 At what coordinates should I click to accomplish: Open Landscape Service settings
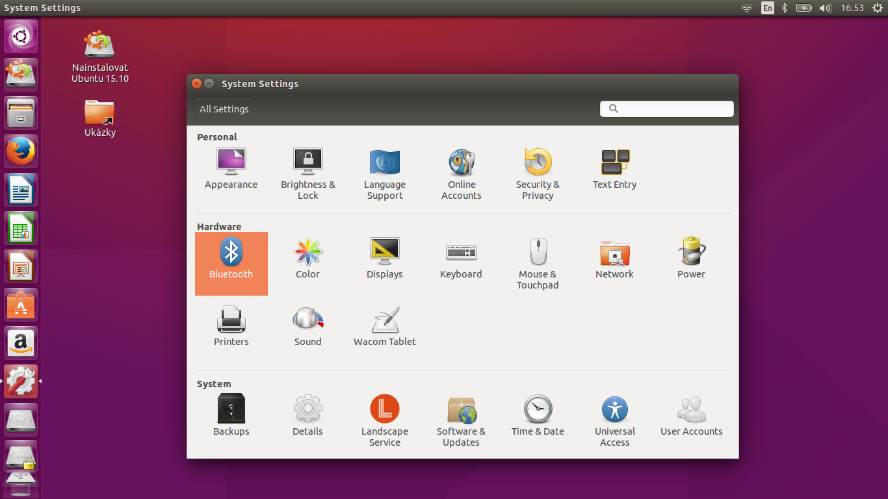pos(385,420)
